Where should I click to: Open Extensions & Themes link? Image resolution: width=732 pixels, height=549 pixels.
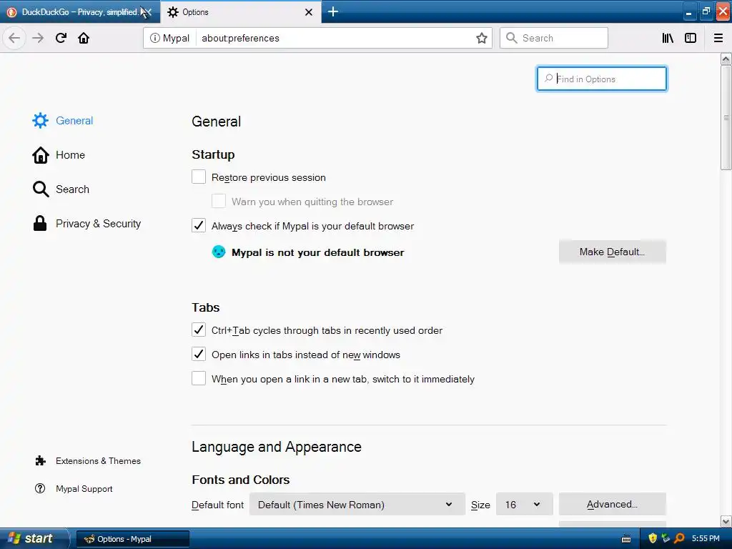88,461
